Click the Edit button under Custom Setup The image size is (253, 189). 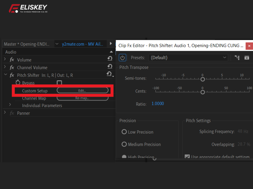click(x=83, y=90)
